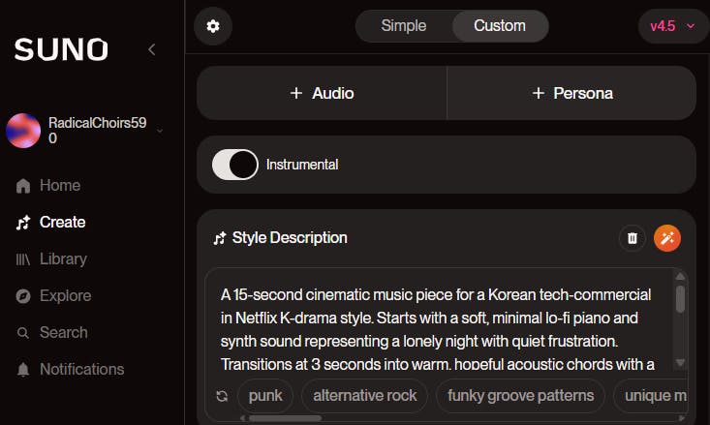Screen dimensions: 710x425
Task: Go to Home in the sidebar
Action: tap(59, 185)
